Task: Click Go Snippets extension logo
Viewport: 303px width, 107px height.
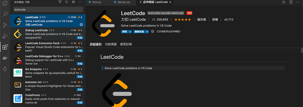Action: [x=18, y=73]
